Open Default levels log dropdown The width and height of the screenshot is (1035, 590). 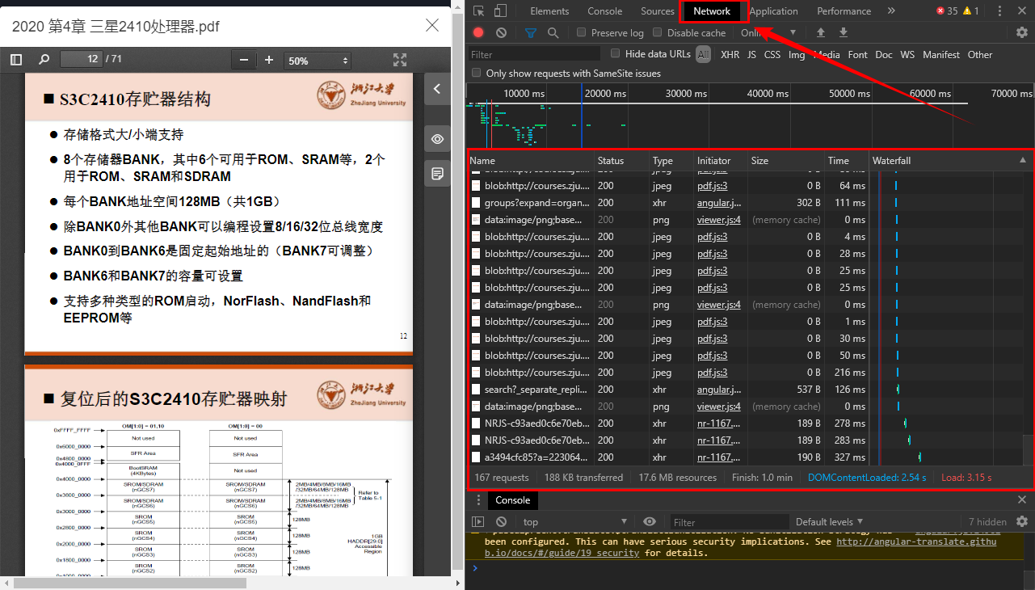829,521
